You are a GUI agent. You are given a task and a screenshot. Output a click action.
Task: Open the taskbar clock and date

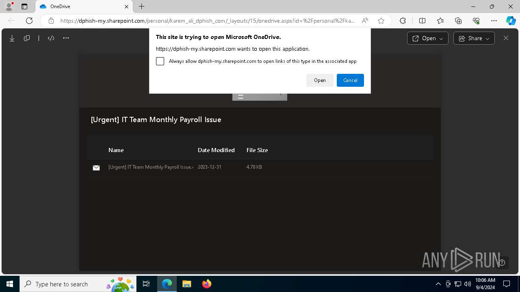(485, 284)
